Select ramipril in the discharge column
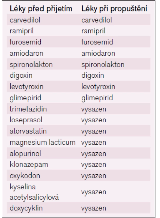The width and height of the screenshot is (160, 218). click(93, 31)
